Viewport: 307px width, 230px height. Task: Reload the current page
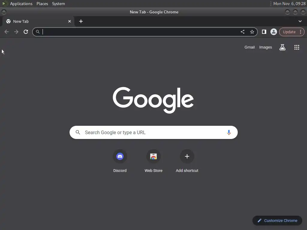[26, 32]
